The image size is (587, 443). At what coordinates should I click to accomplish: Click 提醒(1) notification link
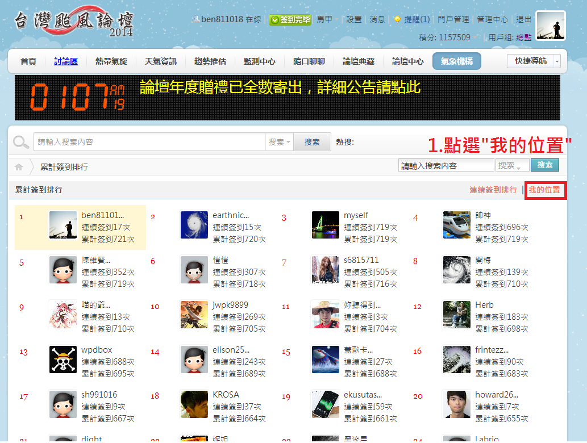click(417, 19)
